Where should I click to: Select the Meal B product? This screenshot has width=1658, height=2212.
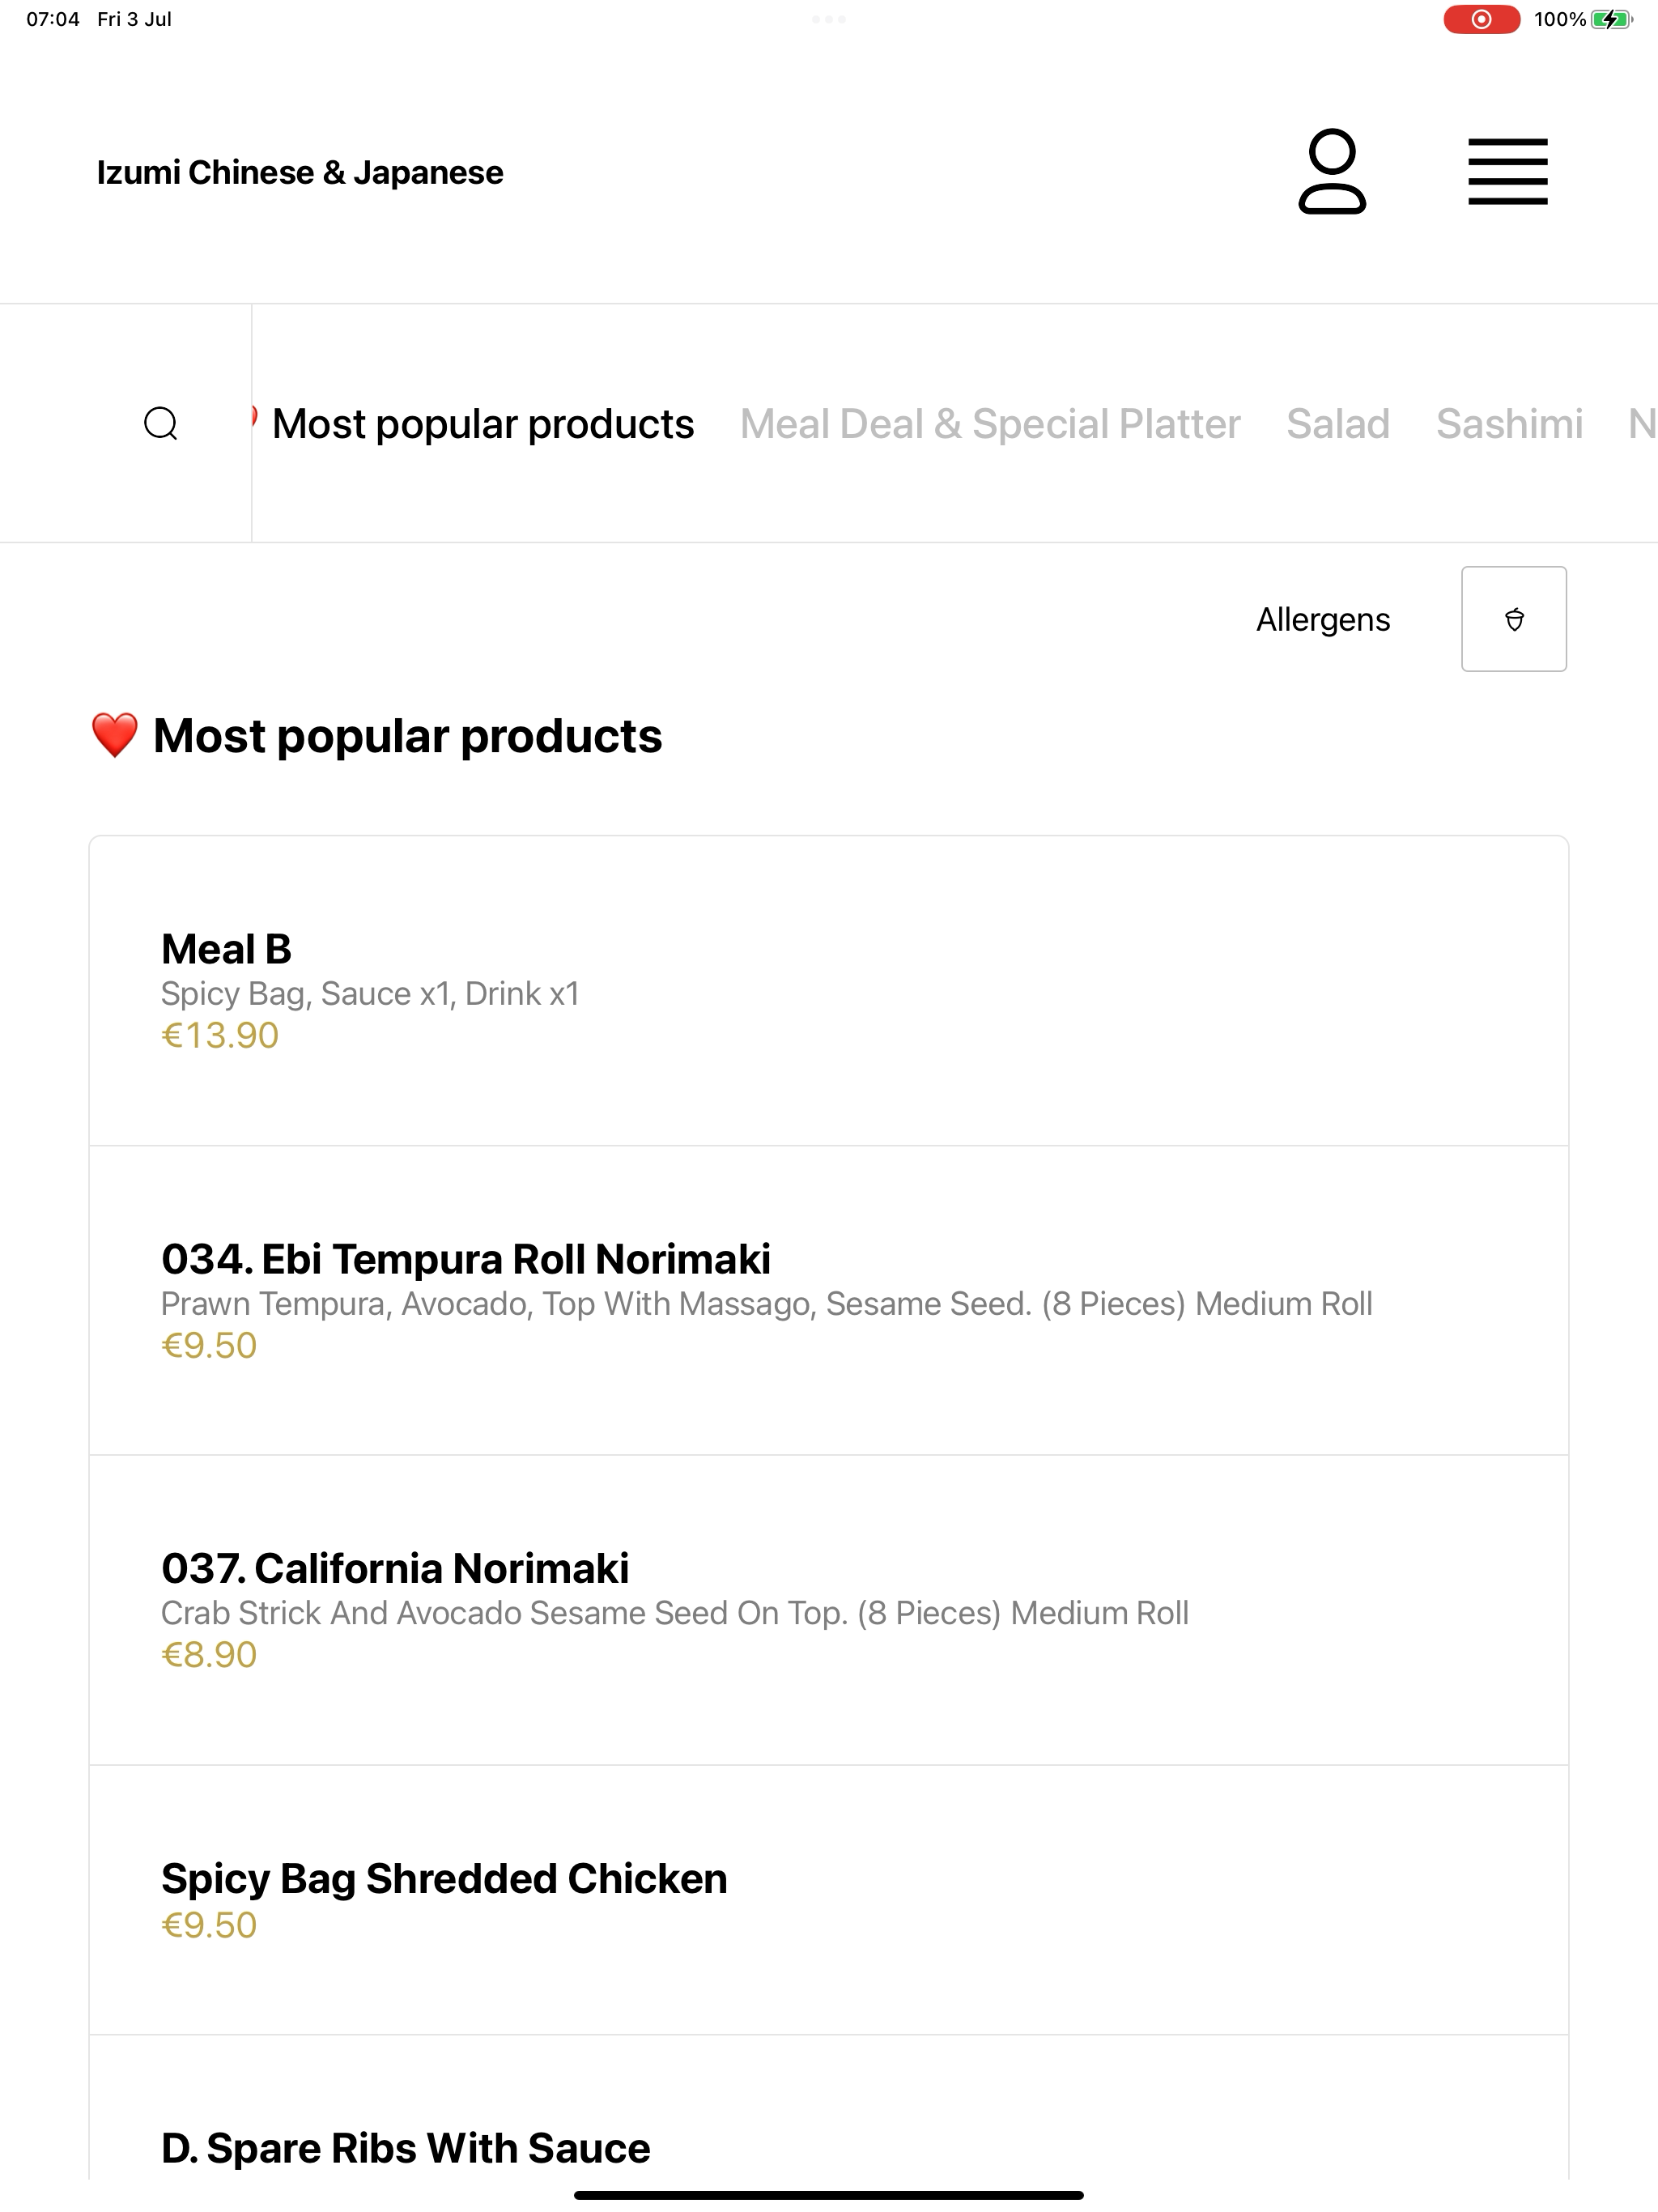828,991
